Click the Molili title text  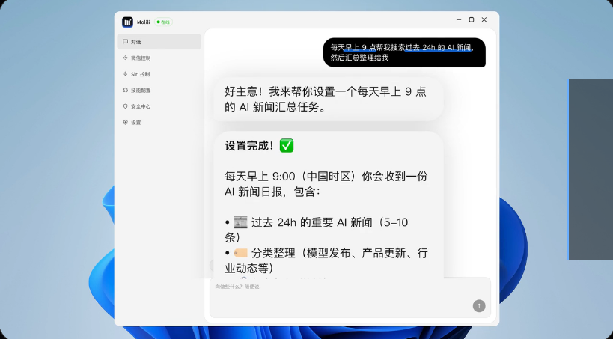pos(144,22)
